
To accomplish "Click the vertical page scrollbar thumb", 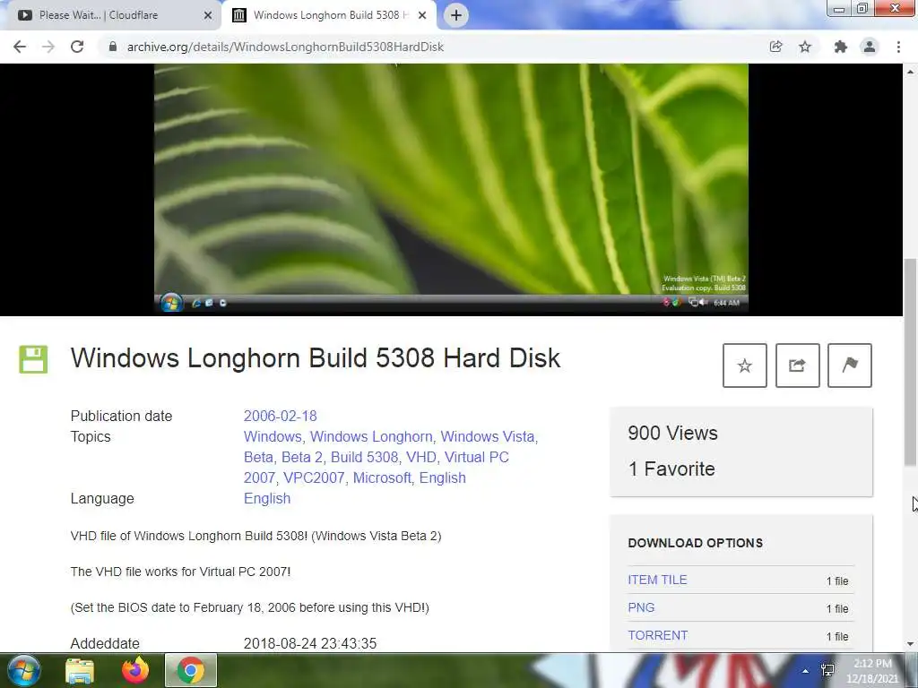I will pos(911,362).
